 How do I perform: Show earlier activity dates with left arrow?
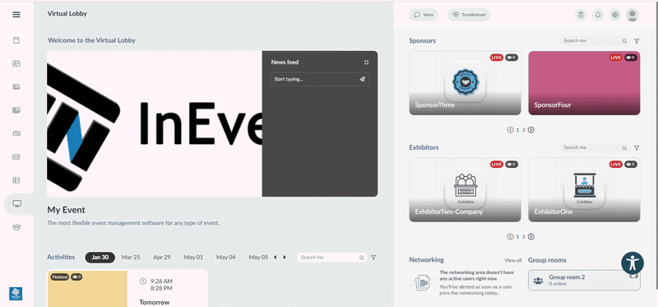point(275,257)
